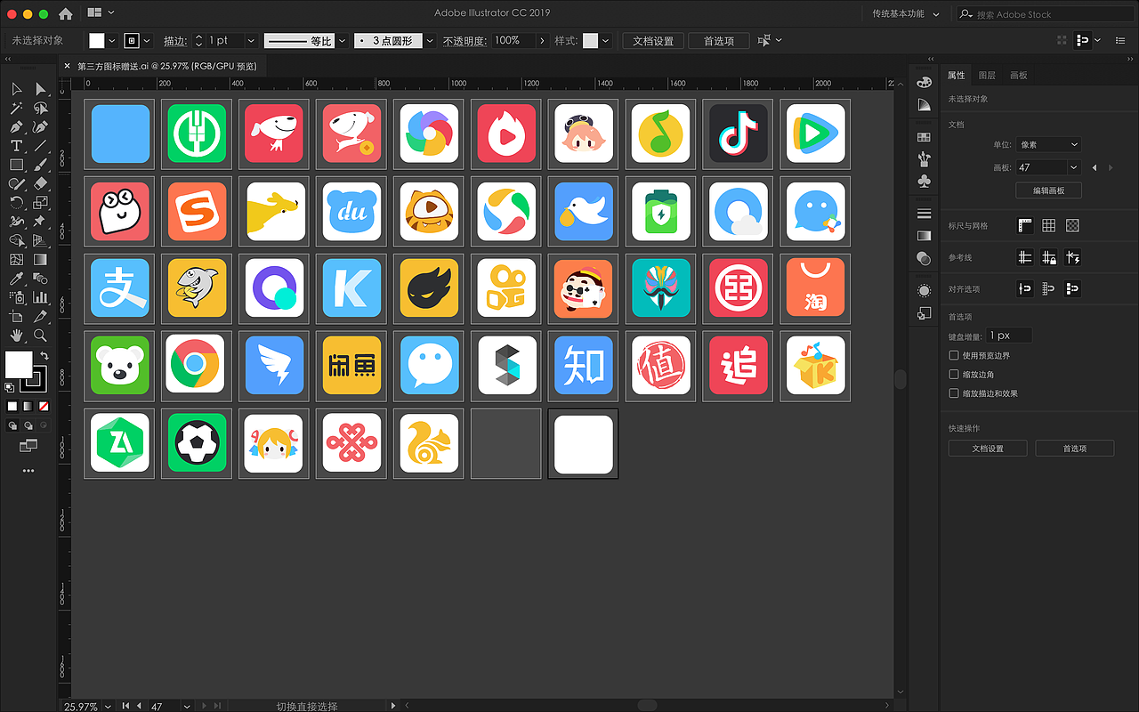Check the 缩放边角 option

tap(954, 375)
